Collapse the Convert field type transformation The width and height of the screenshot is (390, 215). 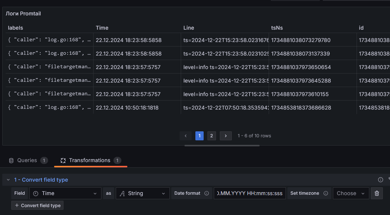click(x=8, y=180)
